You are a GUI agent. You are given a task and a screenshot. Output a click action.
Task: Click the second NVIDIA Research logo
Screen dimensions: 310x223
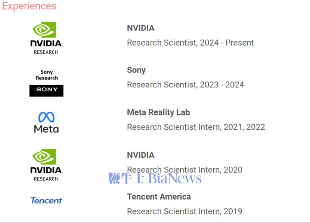[47, 165]
